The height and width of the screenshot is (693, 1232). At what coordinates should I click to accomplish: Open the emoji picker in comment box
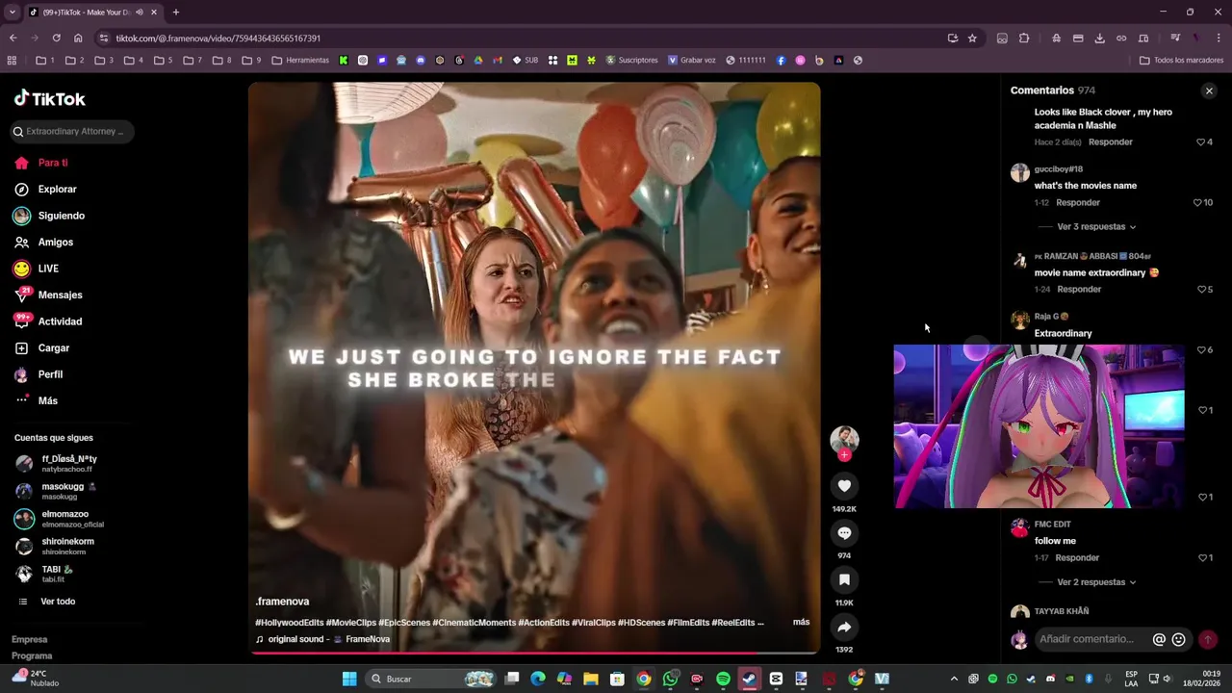point(1178,639)
